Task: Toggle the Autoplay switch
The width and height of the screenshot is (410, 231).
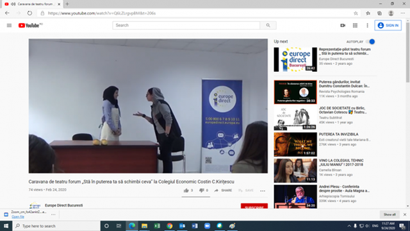Action: [x=370, y=42]
